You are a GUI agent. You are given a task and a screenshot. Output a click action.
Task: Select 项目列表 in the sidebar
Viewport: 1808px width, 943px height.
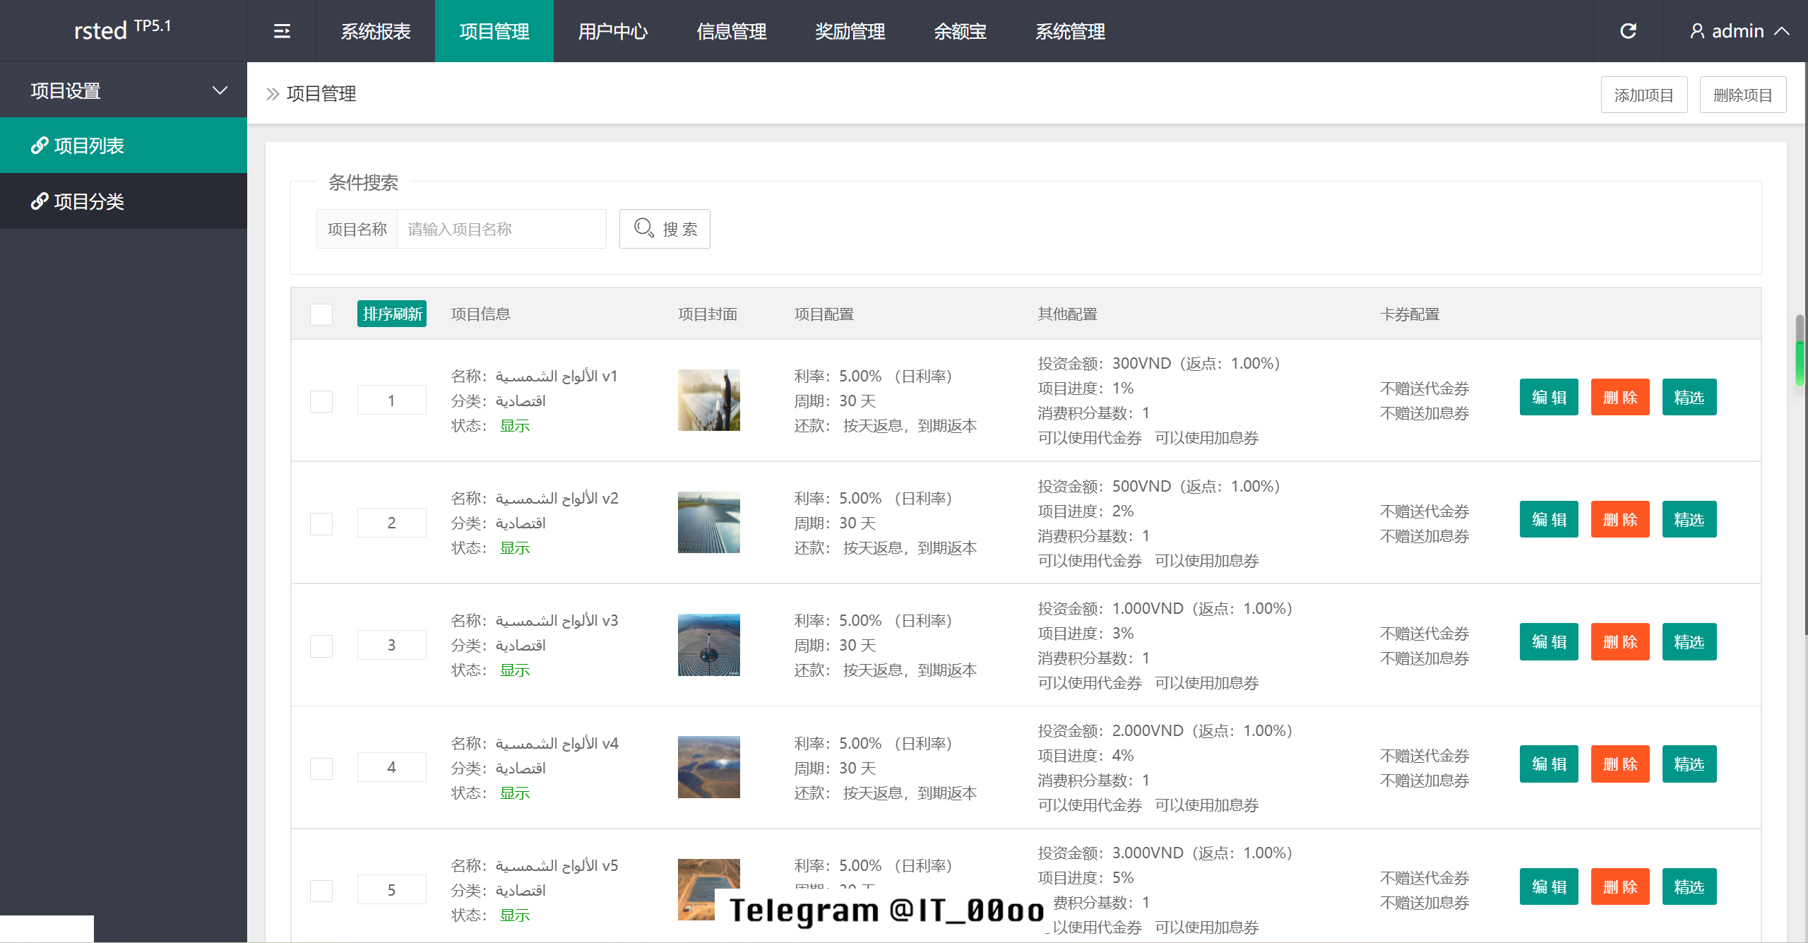point(124,146)
